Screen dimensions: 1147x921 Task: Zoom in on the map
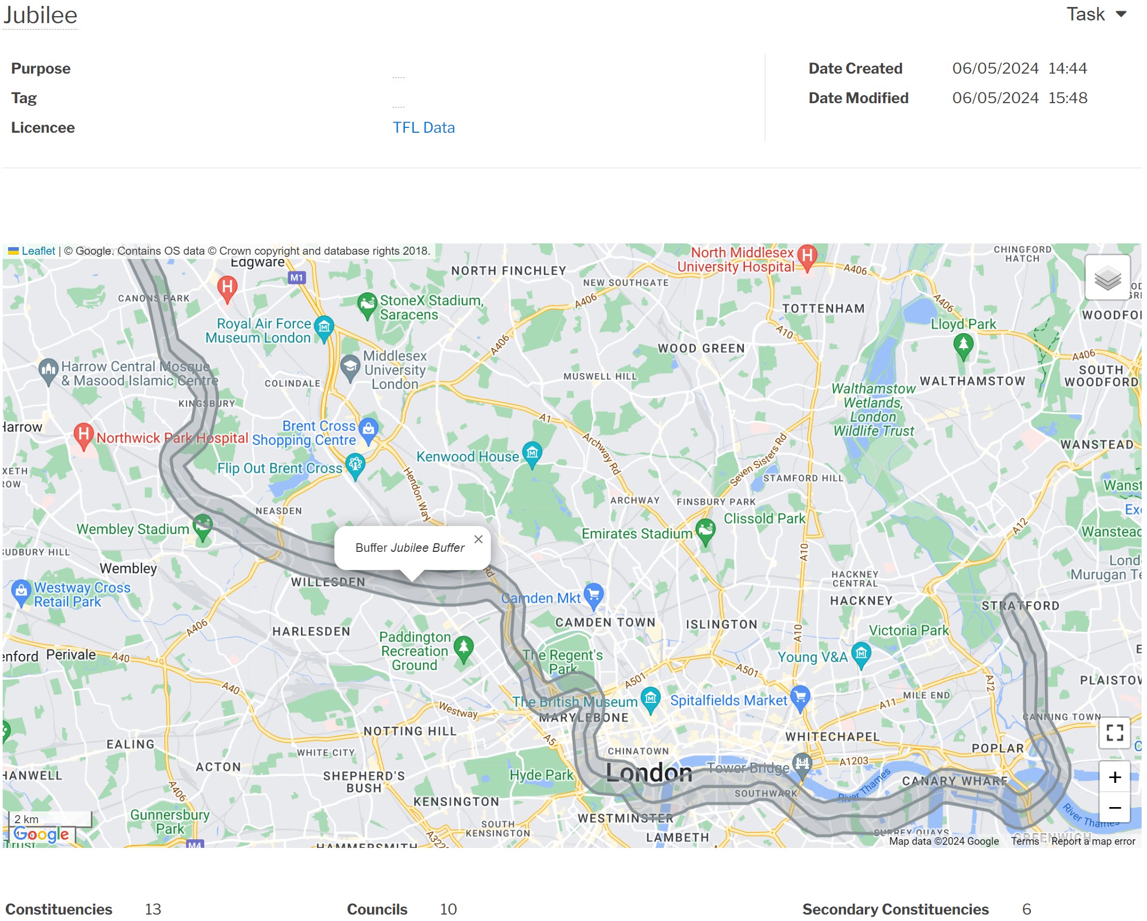point(1115,777)
